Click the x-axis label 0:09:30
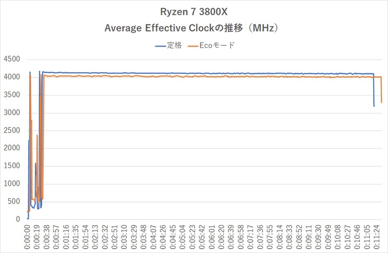388x253 pixels. (x=319, y=237)
